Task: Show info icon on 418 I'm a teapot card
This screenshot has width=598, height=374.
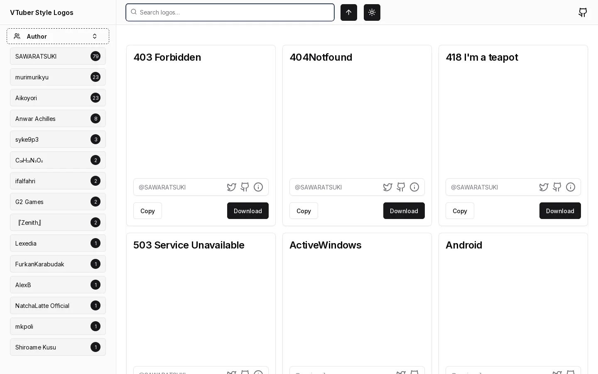Action: click(571, 187)
